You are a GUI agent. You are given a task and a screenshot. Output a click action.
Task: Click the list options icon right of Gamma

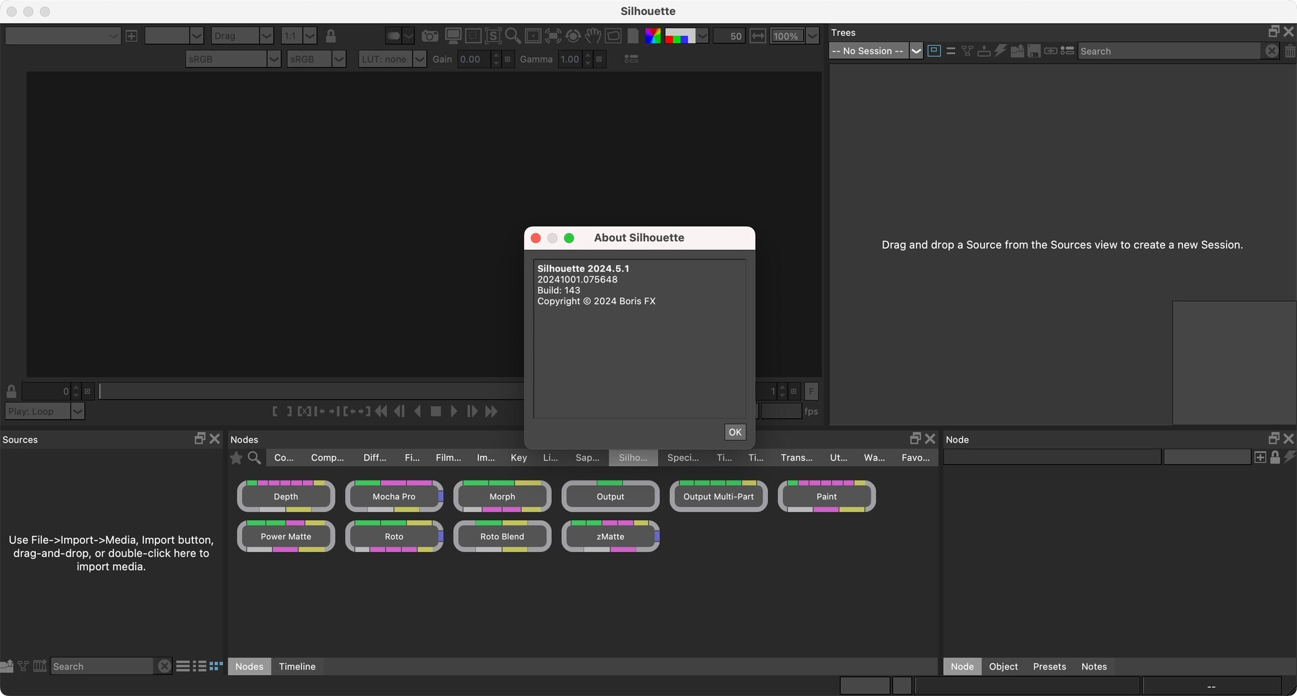click(x=631, y=59)
